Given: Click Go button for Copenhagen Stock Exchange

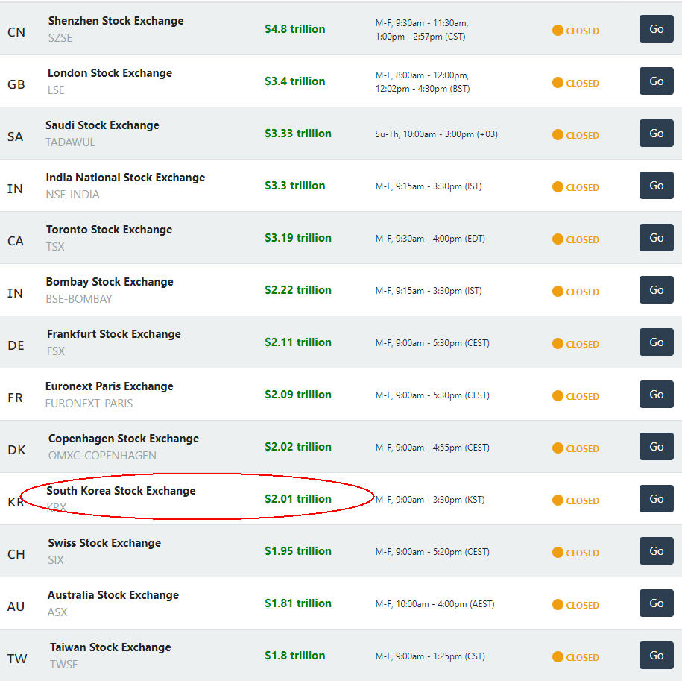Looking at the screenshot, I should pos(656,447).
